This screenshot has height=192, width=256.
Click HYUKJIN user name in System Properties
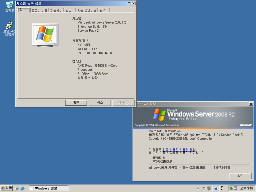coord(84,45)
